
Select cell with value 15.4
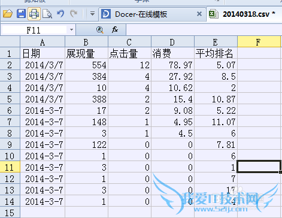(x=172, y=99)
